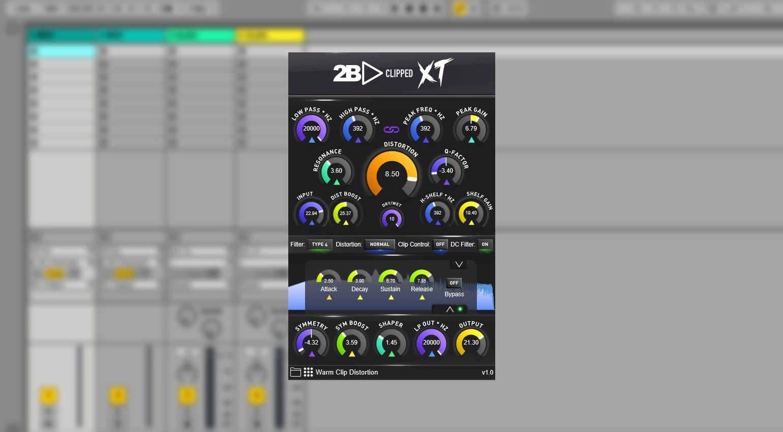Click the "Distortion:" label in the options row
This screenshot has height=432, width=783.
349,244
